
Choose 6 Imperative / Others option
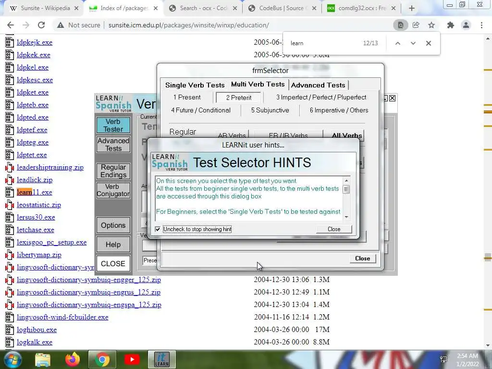click(339, 110)
